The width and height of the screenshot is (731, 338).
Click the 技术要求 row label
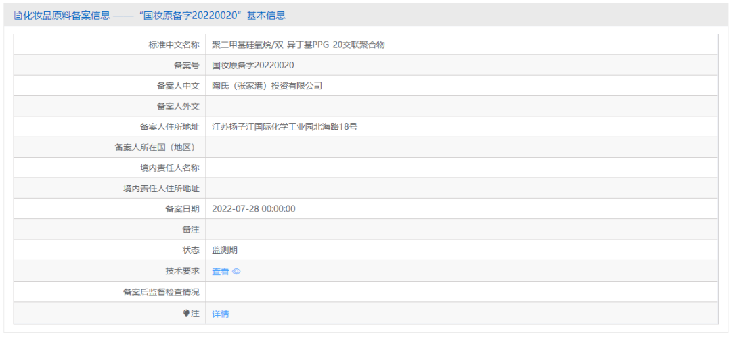tap(182, 271)
